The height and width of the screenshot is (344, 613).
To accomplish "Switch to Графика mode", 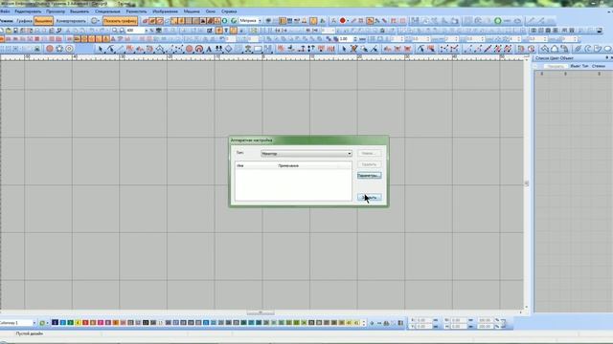I will pyautogui.click(x=24, y=21).
